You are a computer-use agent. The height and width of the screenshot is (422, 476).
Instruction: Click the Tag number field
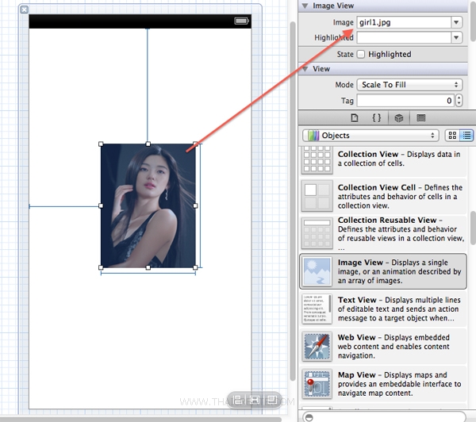(405, 101)
